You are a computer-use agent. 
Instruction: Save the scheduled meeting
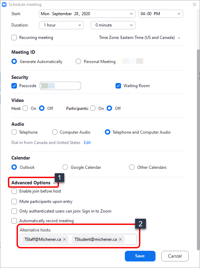140,256
